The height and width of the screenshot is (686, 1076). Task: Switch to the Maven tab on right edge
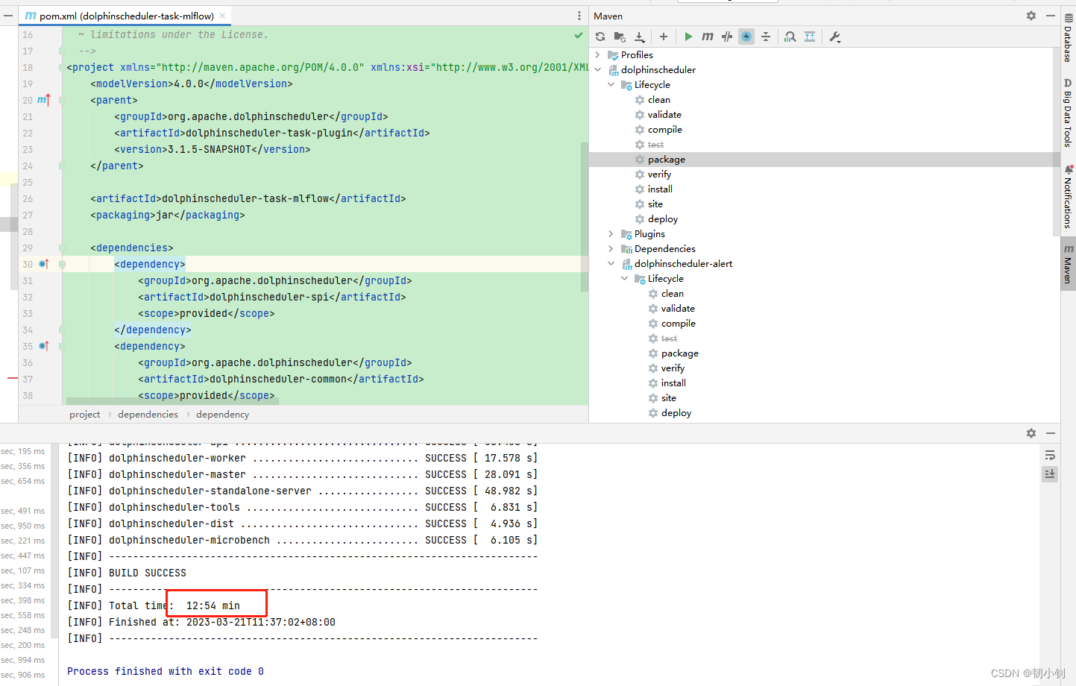click(x=1069, y=265)
